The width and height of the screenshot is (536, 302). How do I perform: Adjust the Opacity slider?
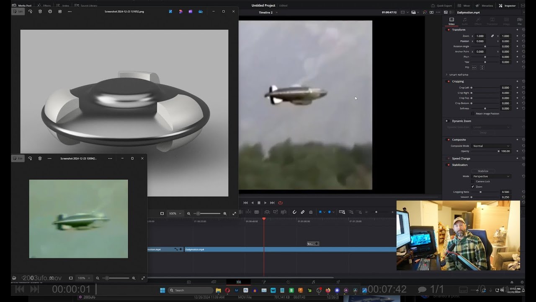click(x=485, y=151)
